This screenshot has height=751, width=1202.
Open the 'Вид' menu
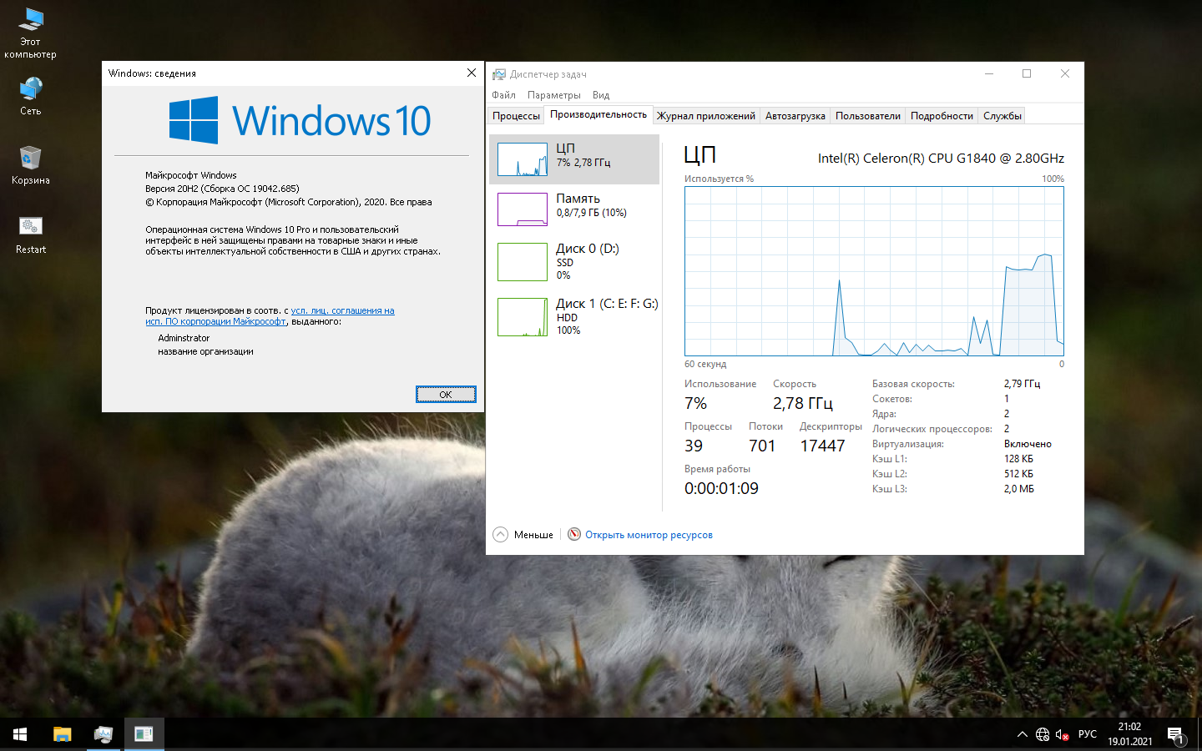click(601, 95)
